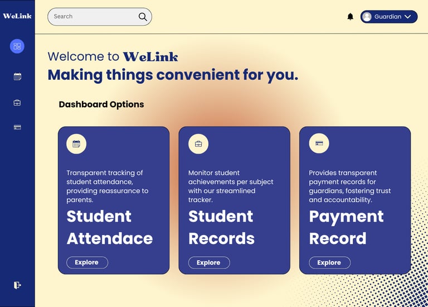Click the logout icon at sidebar bottom
This screenshot has height=307, width=428.
pyautogui.click(x=17, y=285)
